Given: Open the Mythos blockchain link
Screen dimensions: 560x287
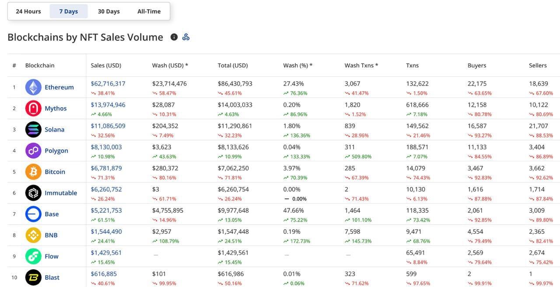Looking at the screenshot, I should click(x=56, y=108).
